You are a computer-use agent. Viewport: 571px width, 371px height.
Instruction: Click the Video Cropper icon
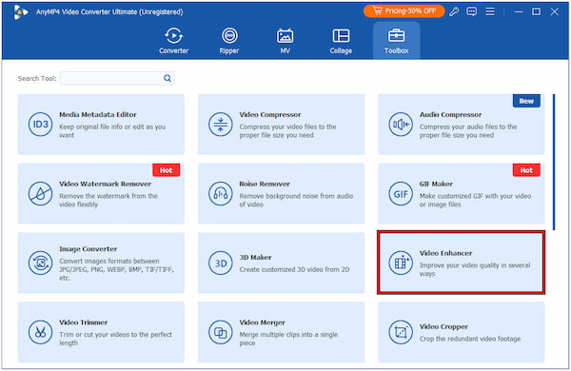[x=401, y=332]
